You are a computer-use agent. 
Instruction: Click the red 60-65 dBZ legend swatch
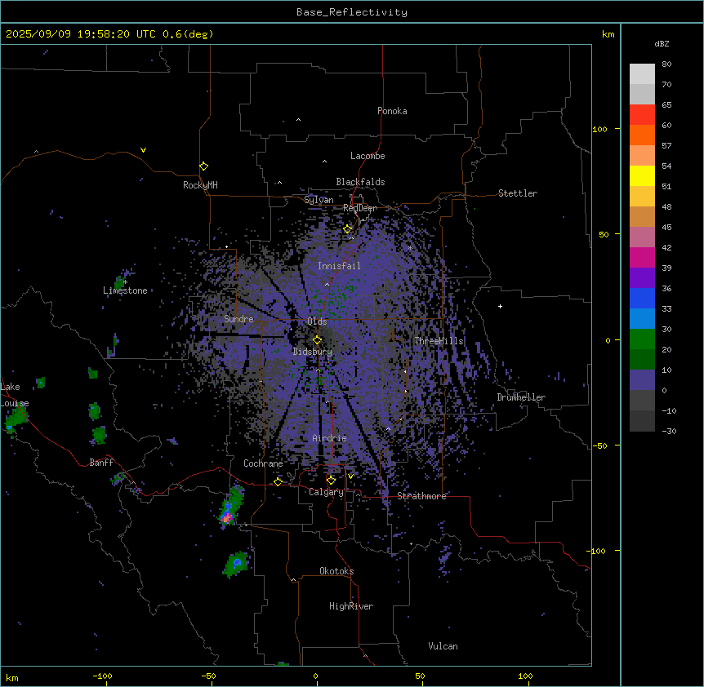(642, 115)
